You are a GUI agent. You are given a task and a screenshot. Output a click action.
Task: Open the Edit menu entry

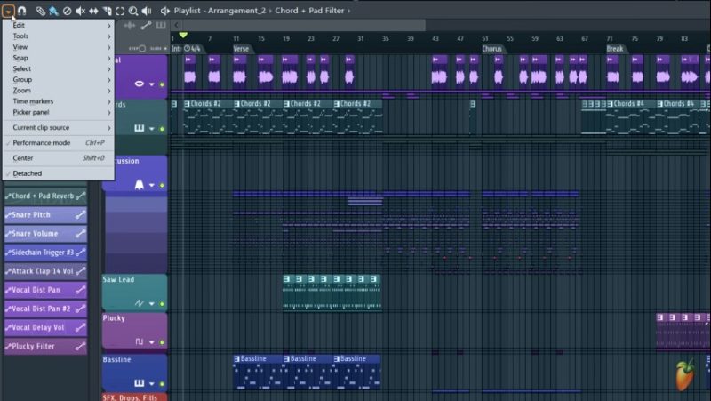pos(59,25)
